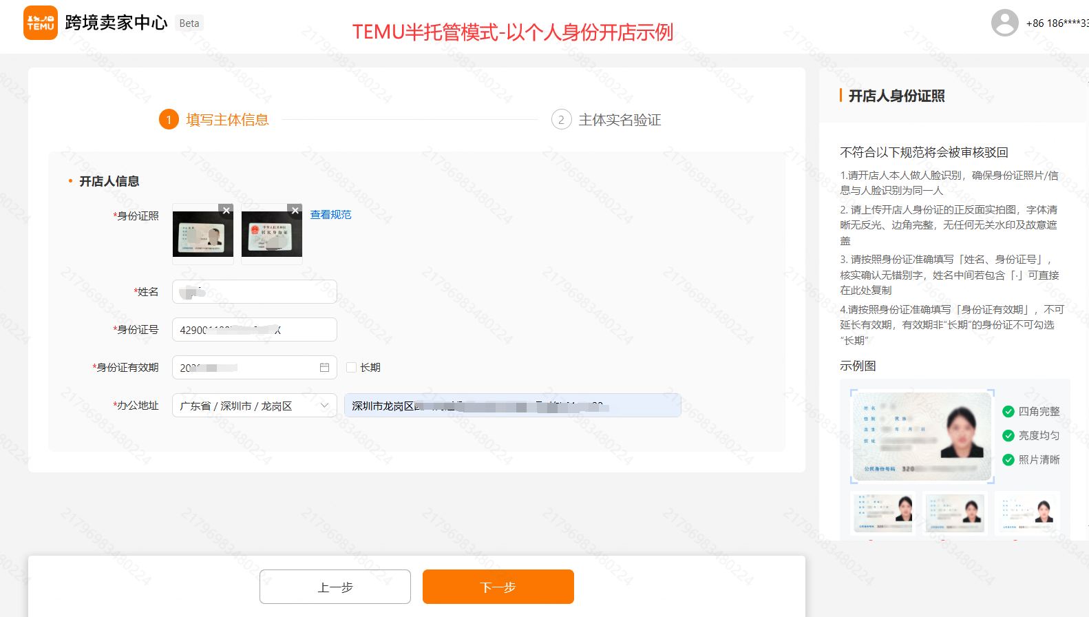This screenshot has width=1089, height=617.
Task: Focus the 姓名 input field
Action: (255, 292)
